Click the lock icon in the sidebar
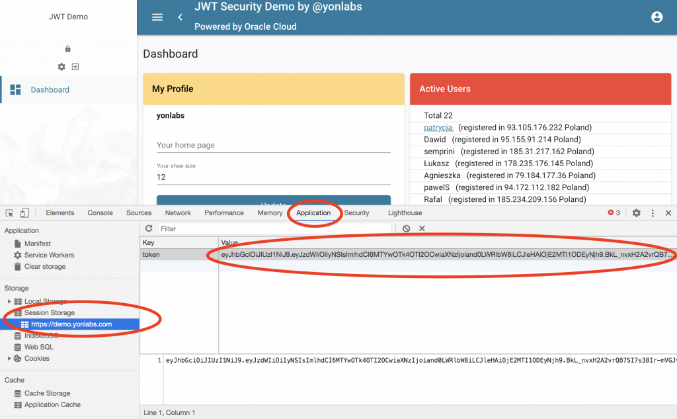677x419 pixels. 68,49
